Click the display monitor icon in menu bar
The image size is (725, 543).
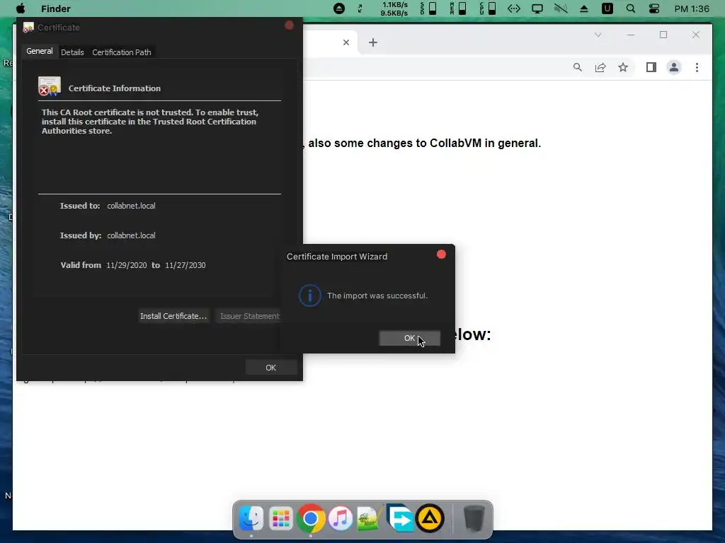click(537, 8)
